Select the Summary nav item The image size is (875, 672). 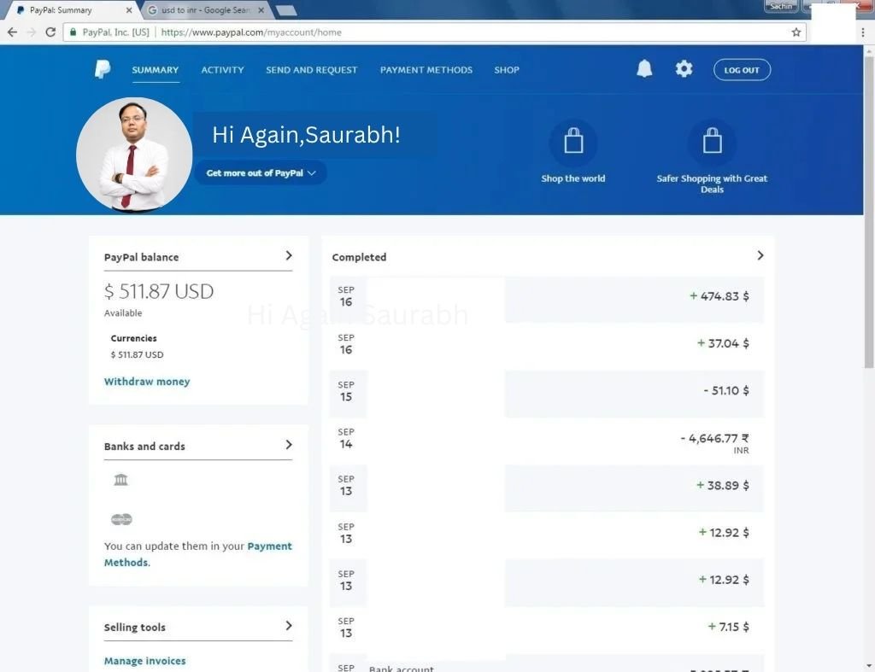tap(156, 70)
